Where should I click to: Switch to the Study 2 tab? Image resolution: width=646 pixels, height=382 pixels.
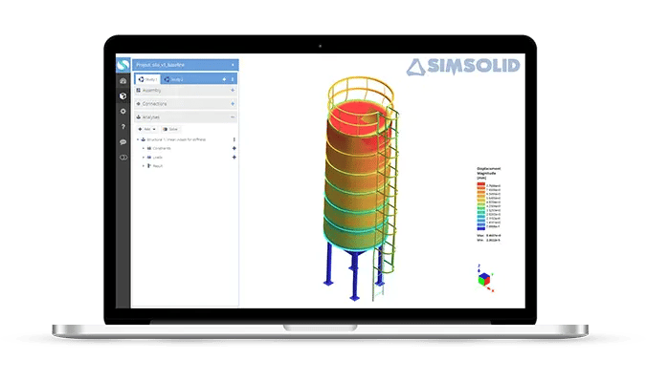173,79
